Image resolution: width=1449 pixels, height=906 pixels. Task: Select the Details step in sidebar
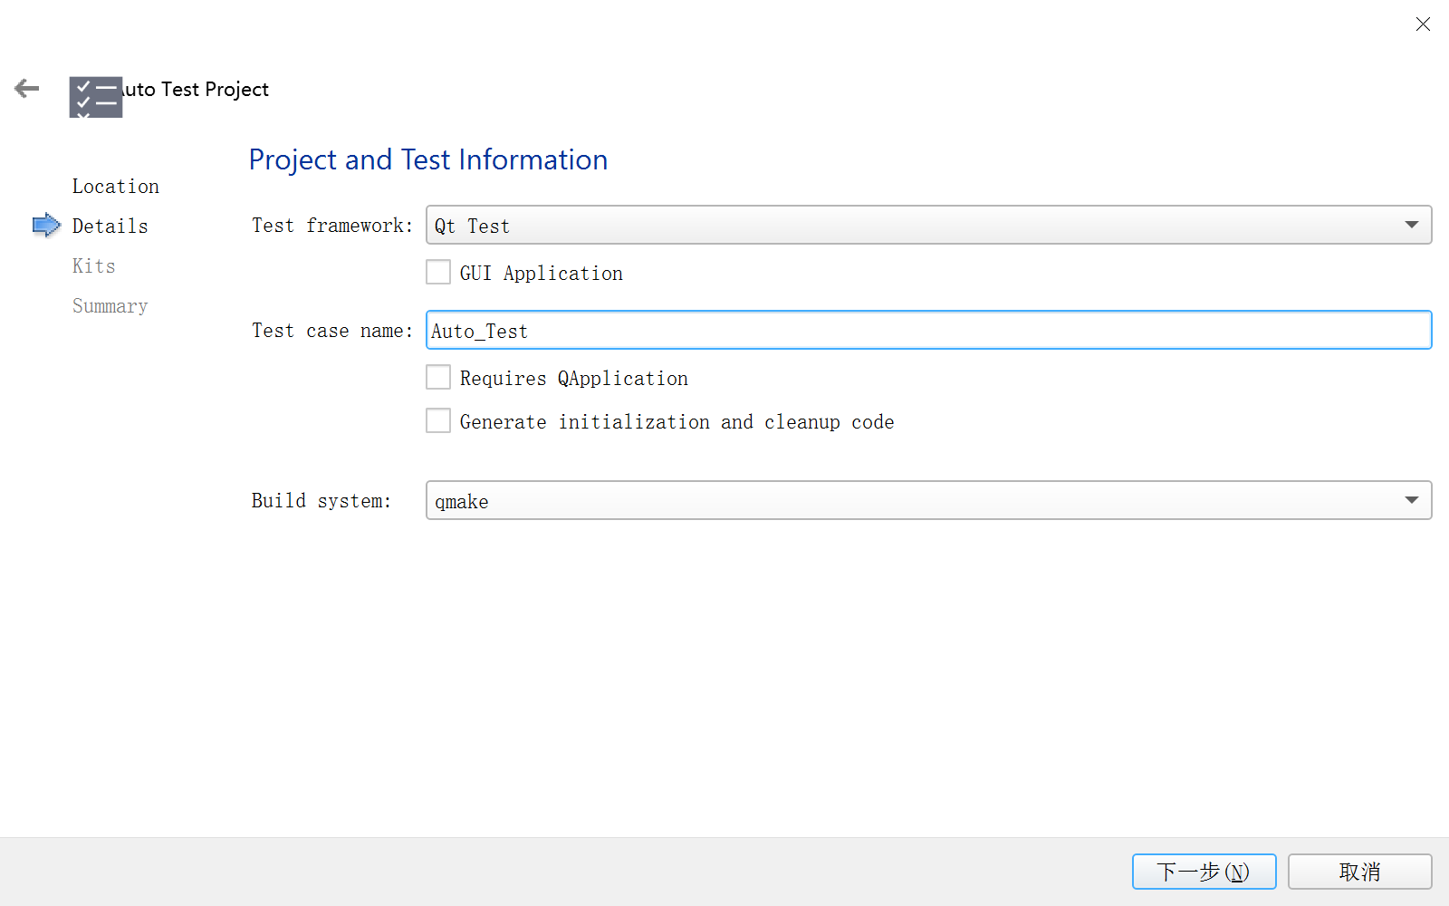110,226
